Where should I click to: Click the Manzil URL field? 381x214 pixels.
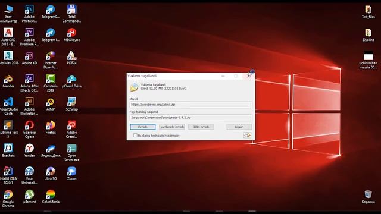coord(191,105)
